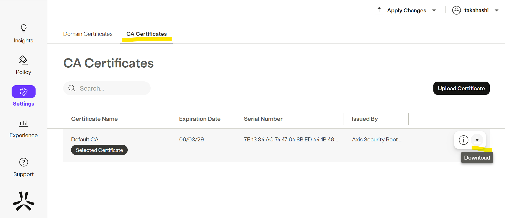Click the Support question mark icon
This screenshot has width=505, height=218.
tap(23, 162)
